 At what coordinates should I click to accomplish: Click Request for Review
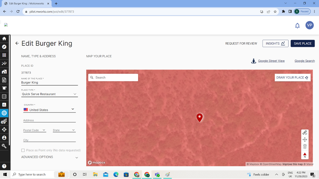241,43
